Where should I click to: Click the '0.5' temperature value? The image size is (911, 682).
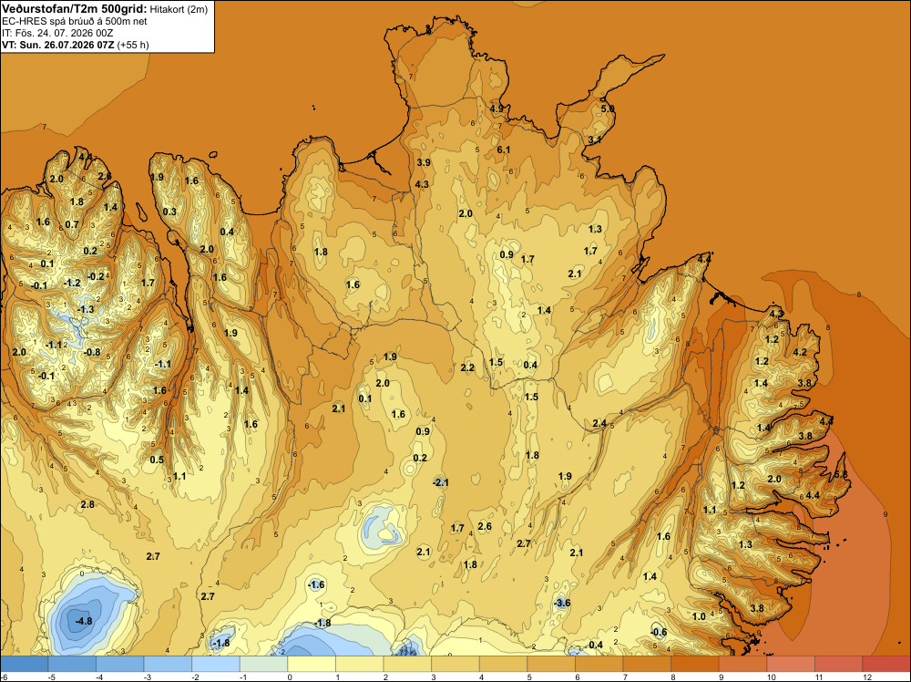157,460
